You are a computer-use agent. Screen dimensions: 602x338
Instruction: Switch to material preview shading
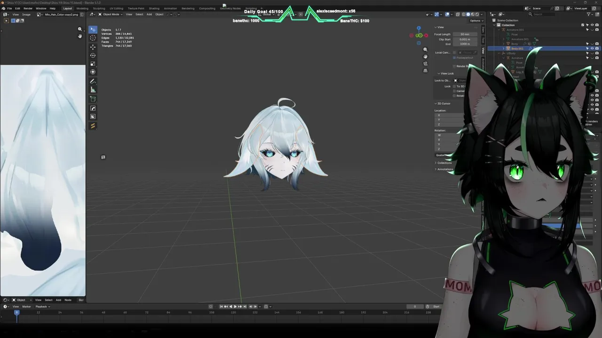(472, 15)
